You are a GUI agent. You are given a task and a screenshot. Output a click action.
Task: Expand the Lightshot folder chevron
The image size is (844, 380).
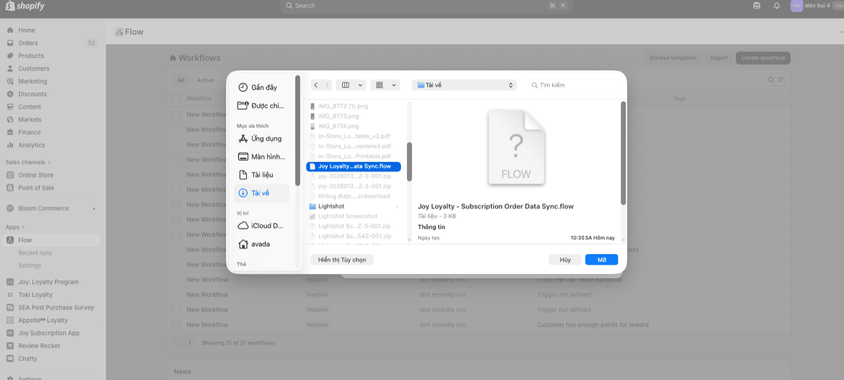[397, 206]
